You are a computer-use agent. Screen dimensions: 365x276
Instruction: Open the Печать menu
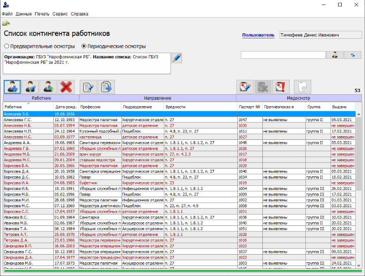coord(42,14)
